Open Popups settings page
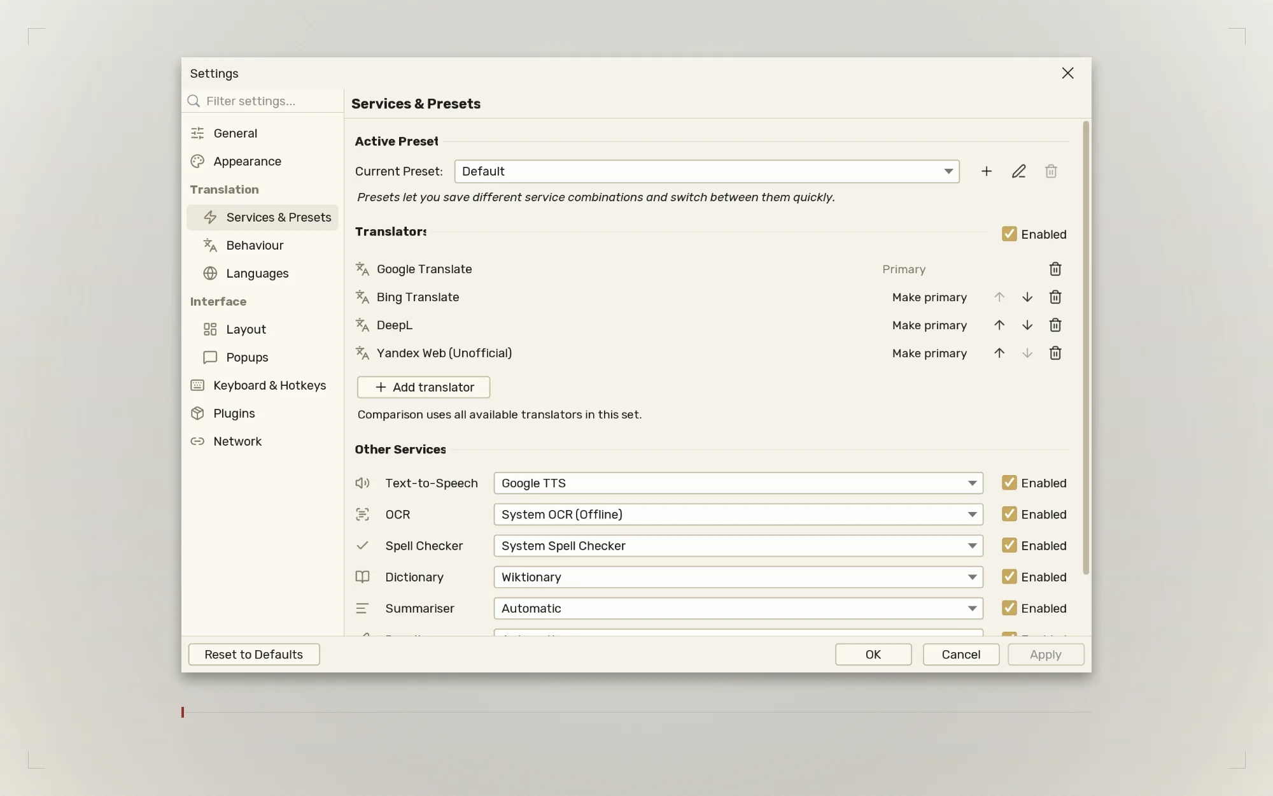Image resolution: width=1273 pixels, height=796 pixels. click(x=262, y=357)
